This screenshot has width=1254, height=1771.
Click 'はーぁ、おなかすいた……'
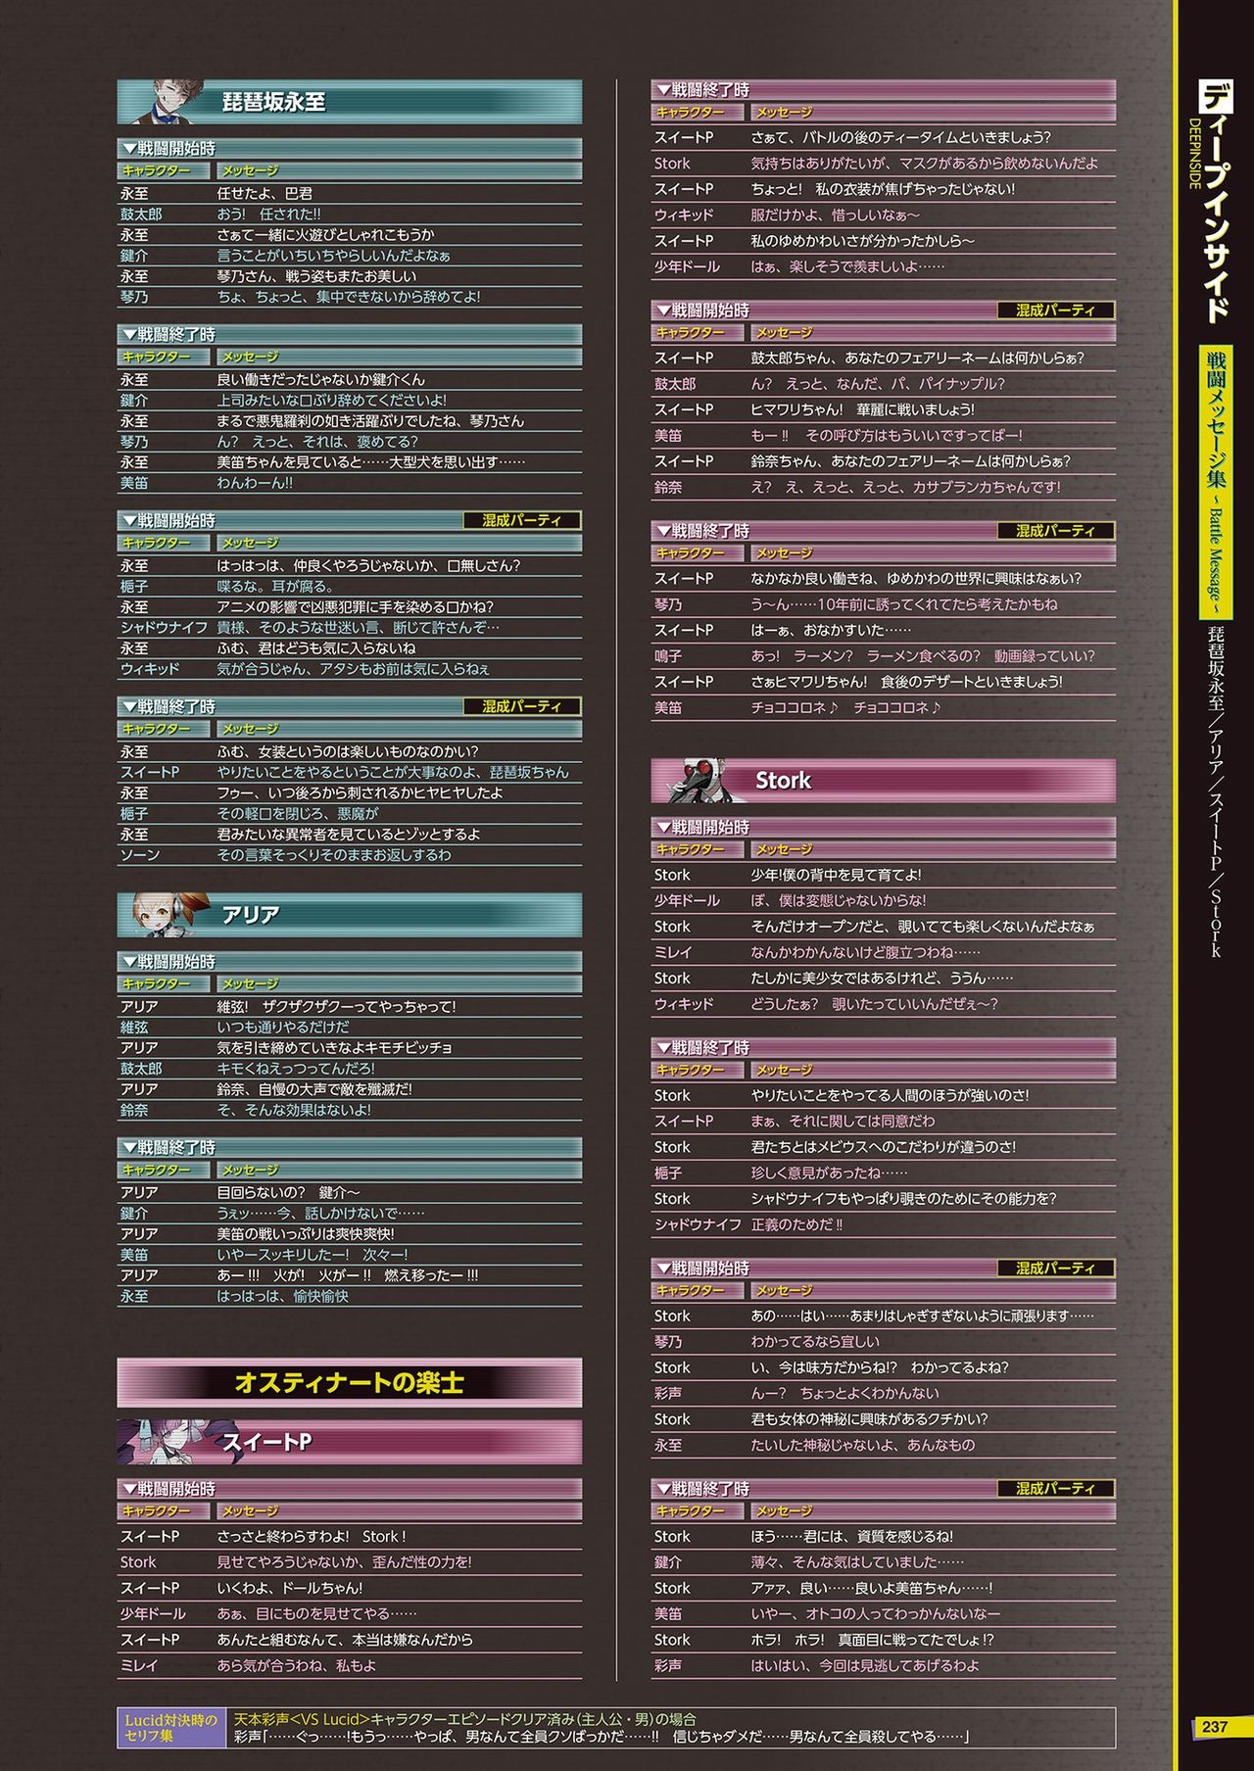point(831,630)
